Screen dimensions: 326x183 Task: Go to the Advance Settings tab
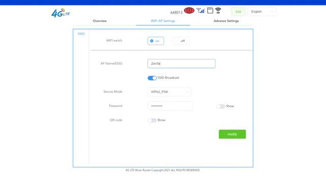(226, 21)
